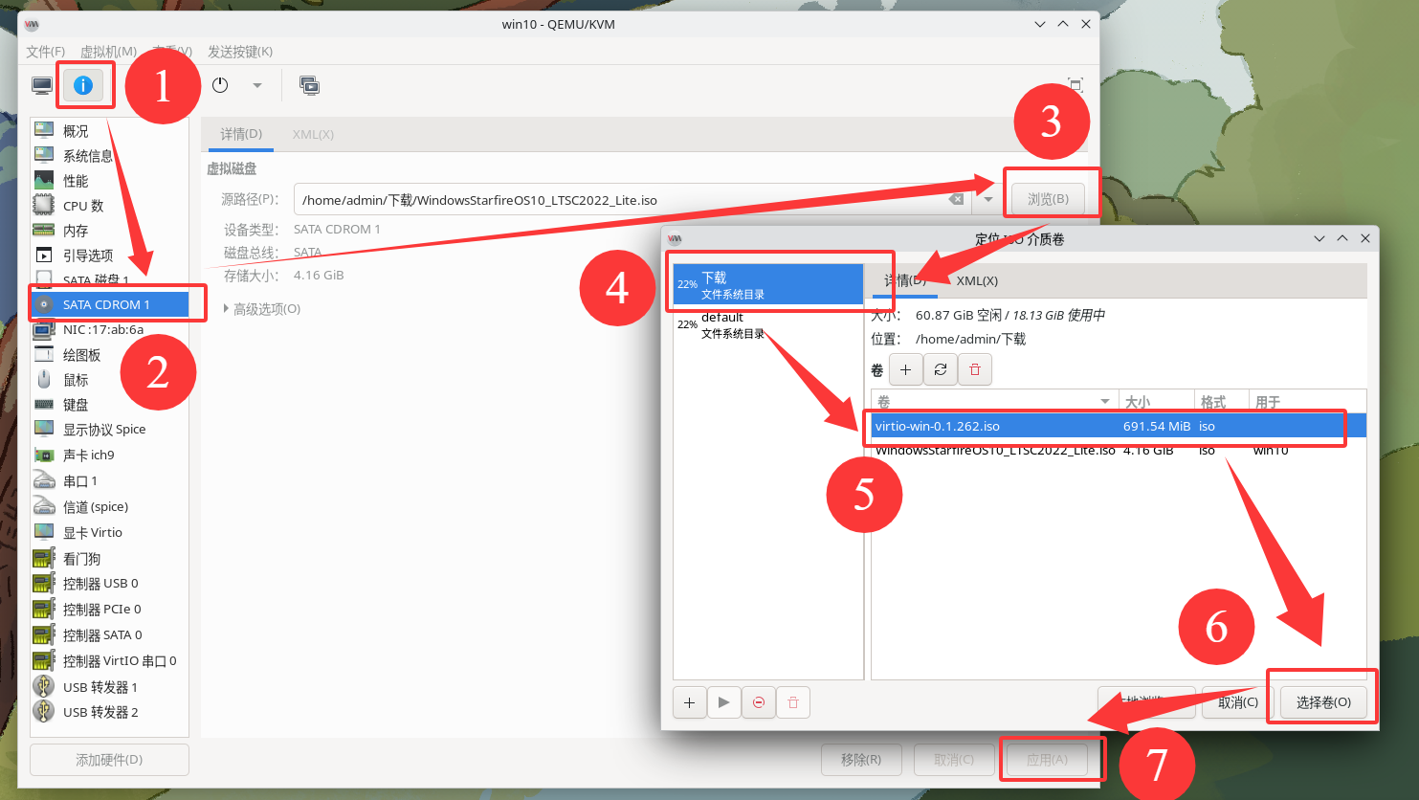Sort volumes by 大小 column
The width and height of the screenshot is (1419, 800).
(1157, 402)
